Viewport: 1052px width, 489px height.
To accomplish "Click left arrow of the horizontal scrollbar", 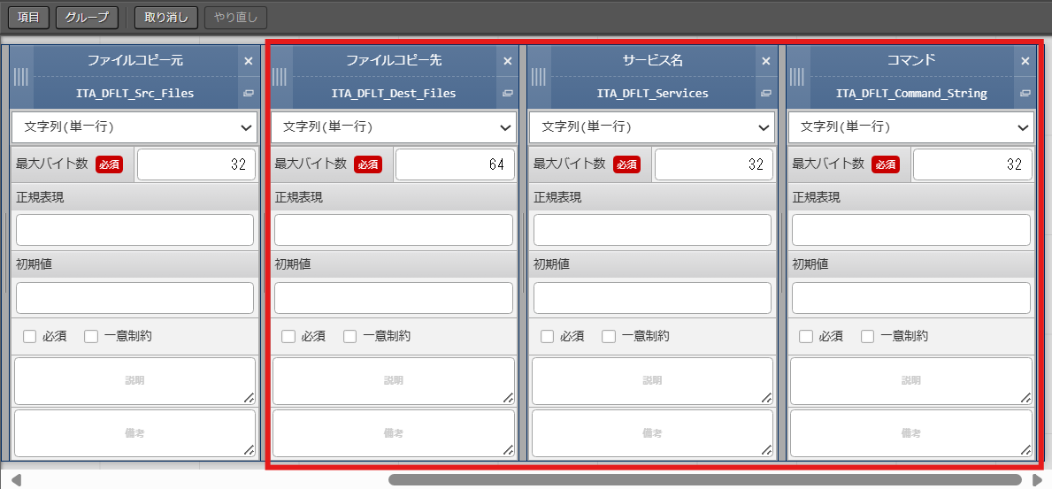I will (17, 479).
